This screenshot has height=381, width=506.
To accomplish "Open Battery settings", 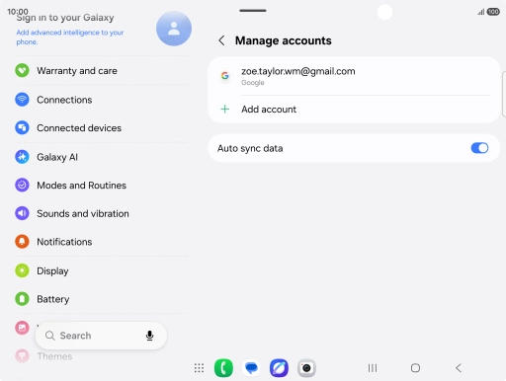I will tap(101, 299).
